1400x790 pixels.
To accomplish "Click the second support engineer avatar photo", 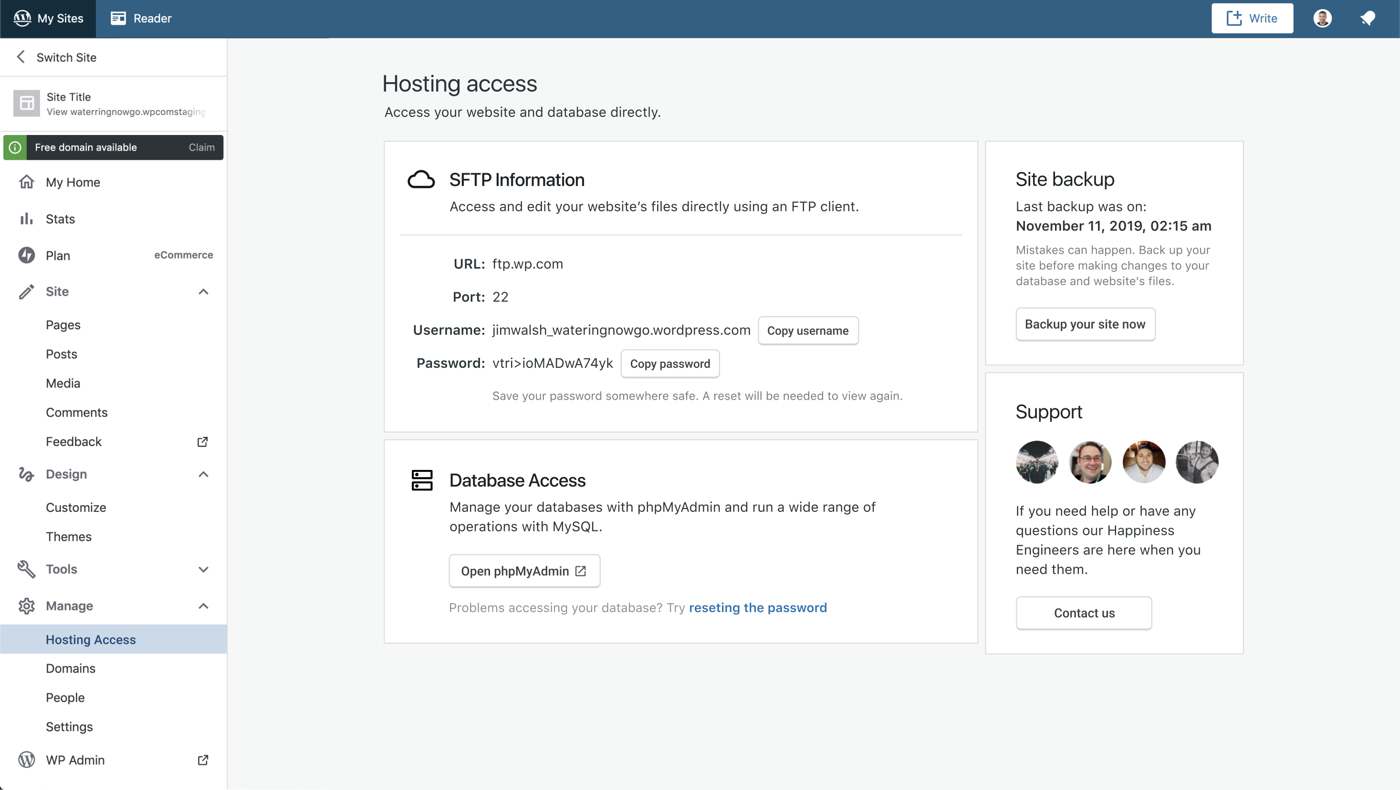I will tap(1090, 462).
